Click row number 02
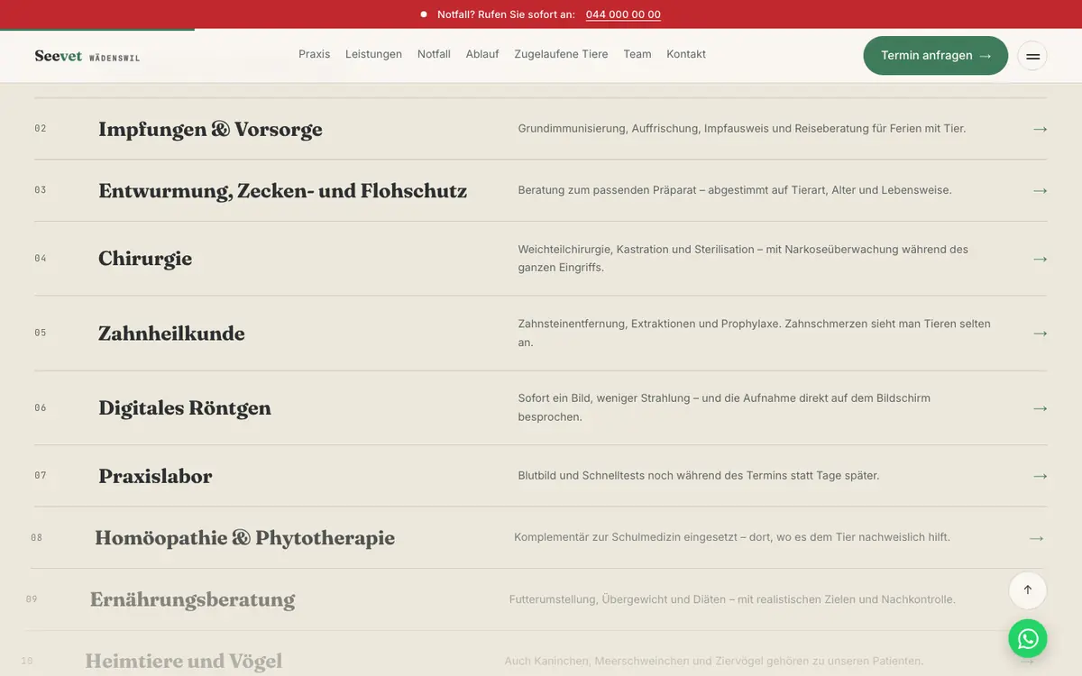1082x676 pixels. [41, 129]
